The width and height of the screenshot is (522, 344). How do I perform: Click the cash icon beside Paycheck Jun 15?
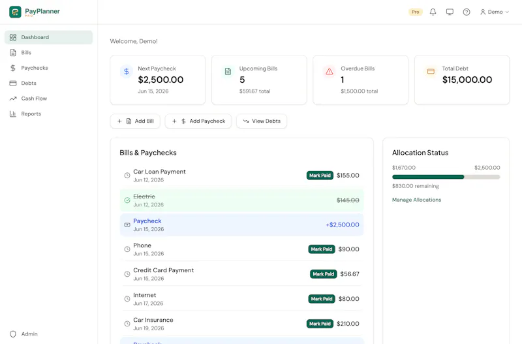click(x=127, y=225)
